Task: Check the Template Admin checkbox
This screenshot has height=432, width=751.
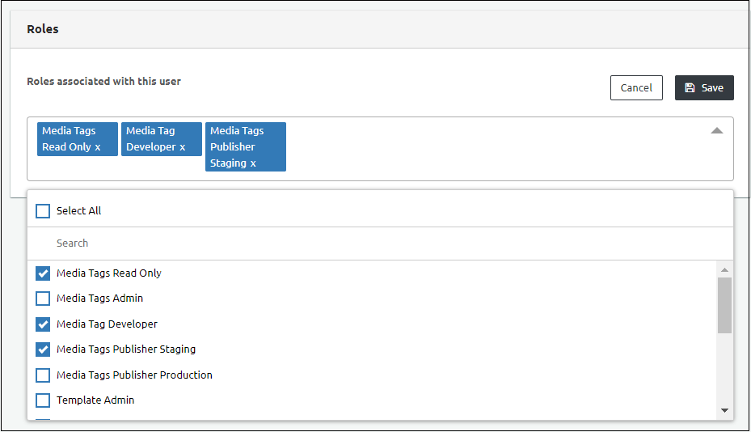Action: point(43,400)
